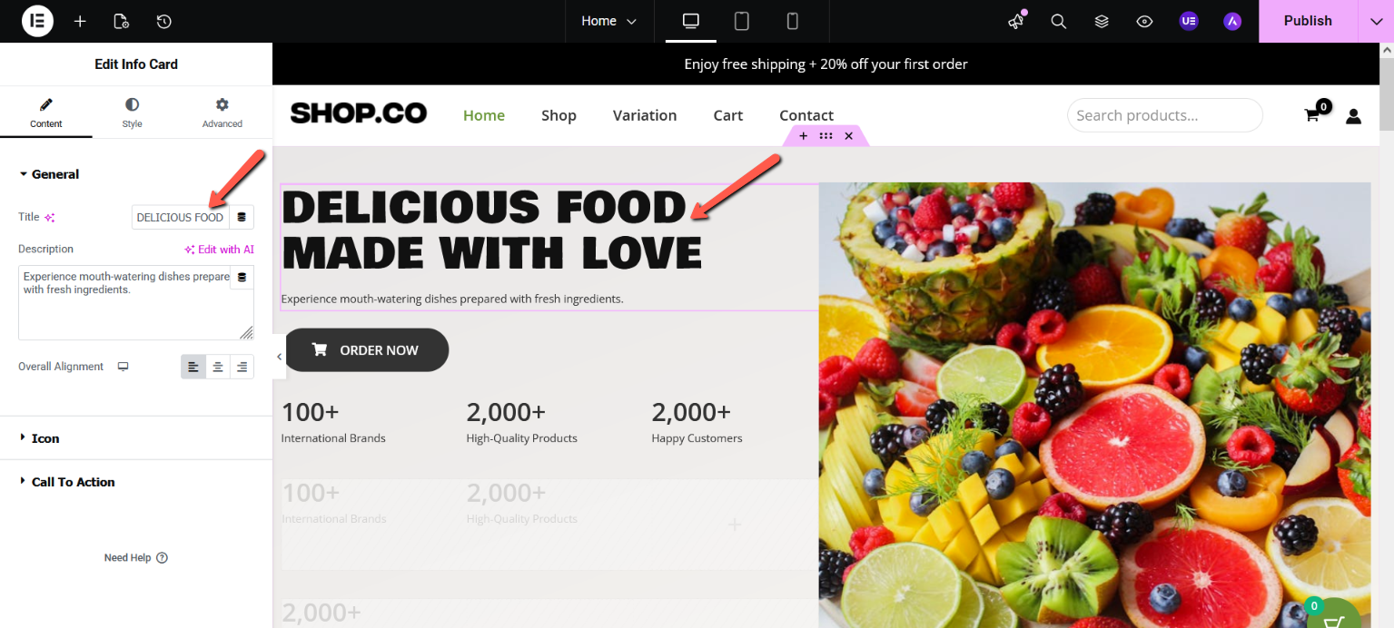The image size is (1394, 628).
Task: Select the 2,000+ Happy Customers counter
Action: [x=697, y=422]
